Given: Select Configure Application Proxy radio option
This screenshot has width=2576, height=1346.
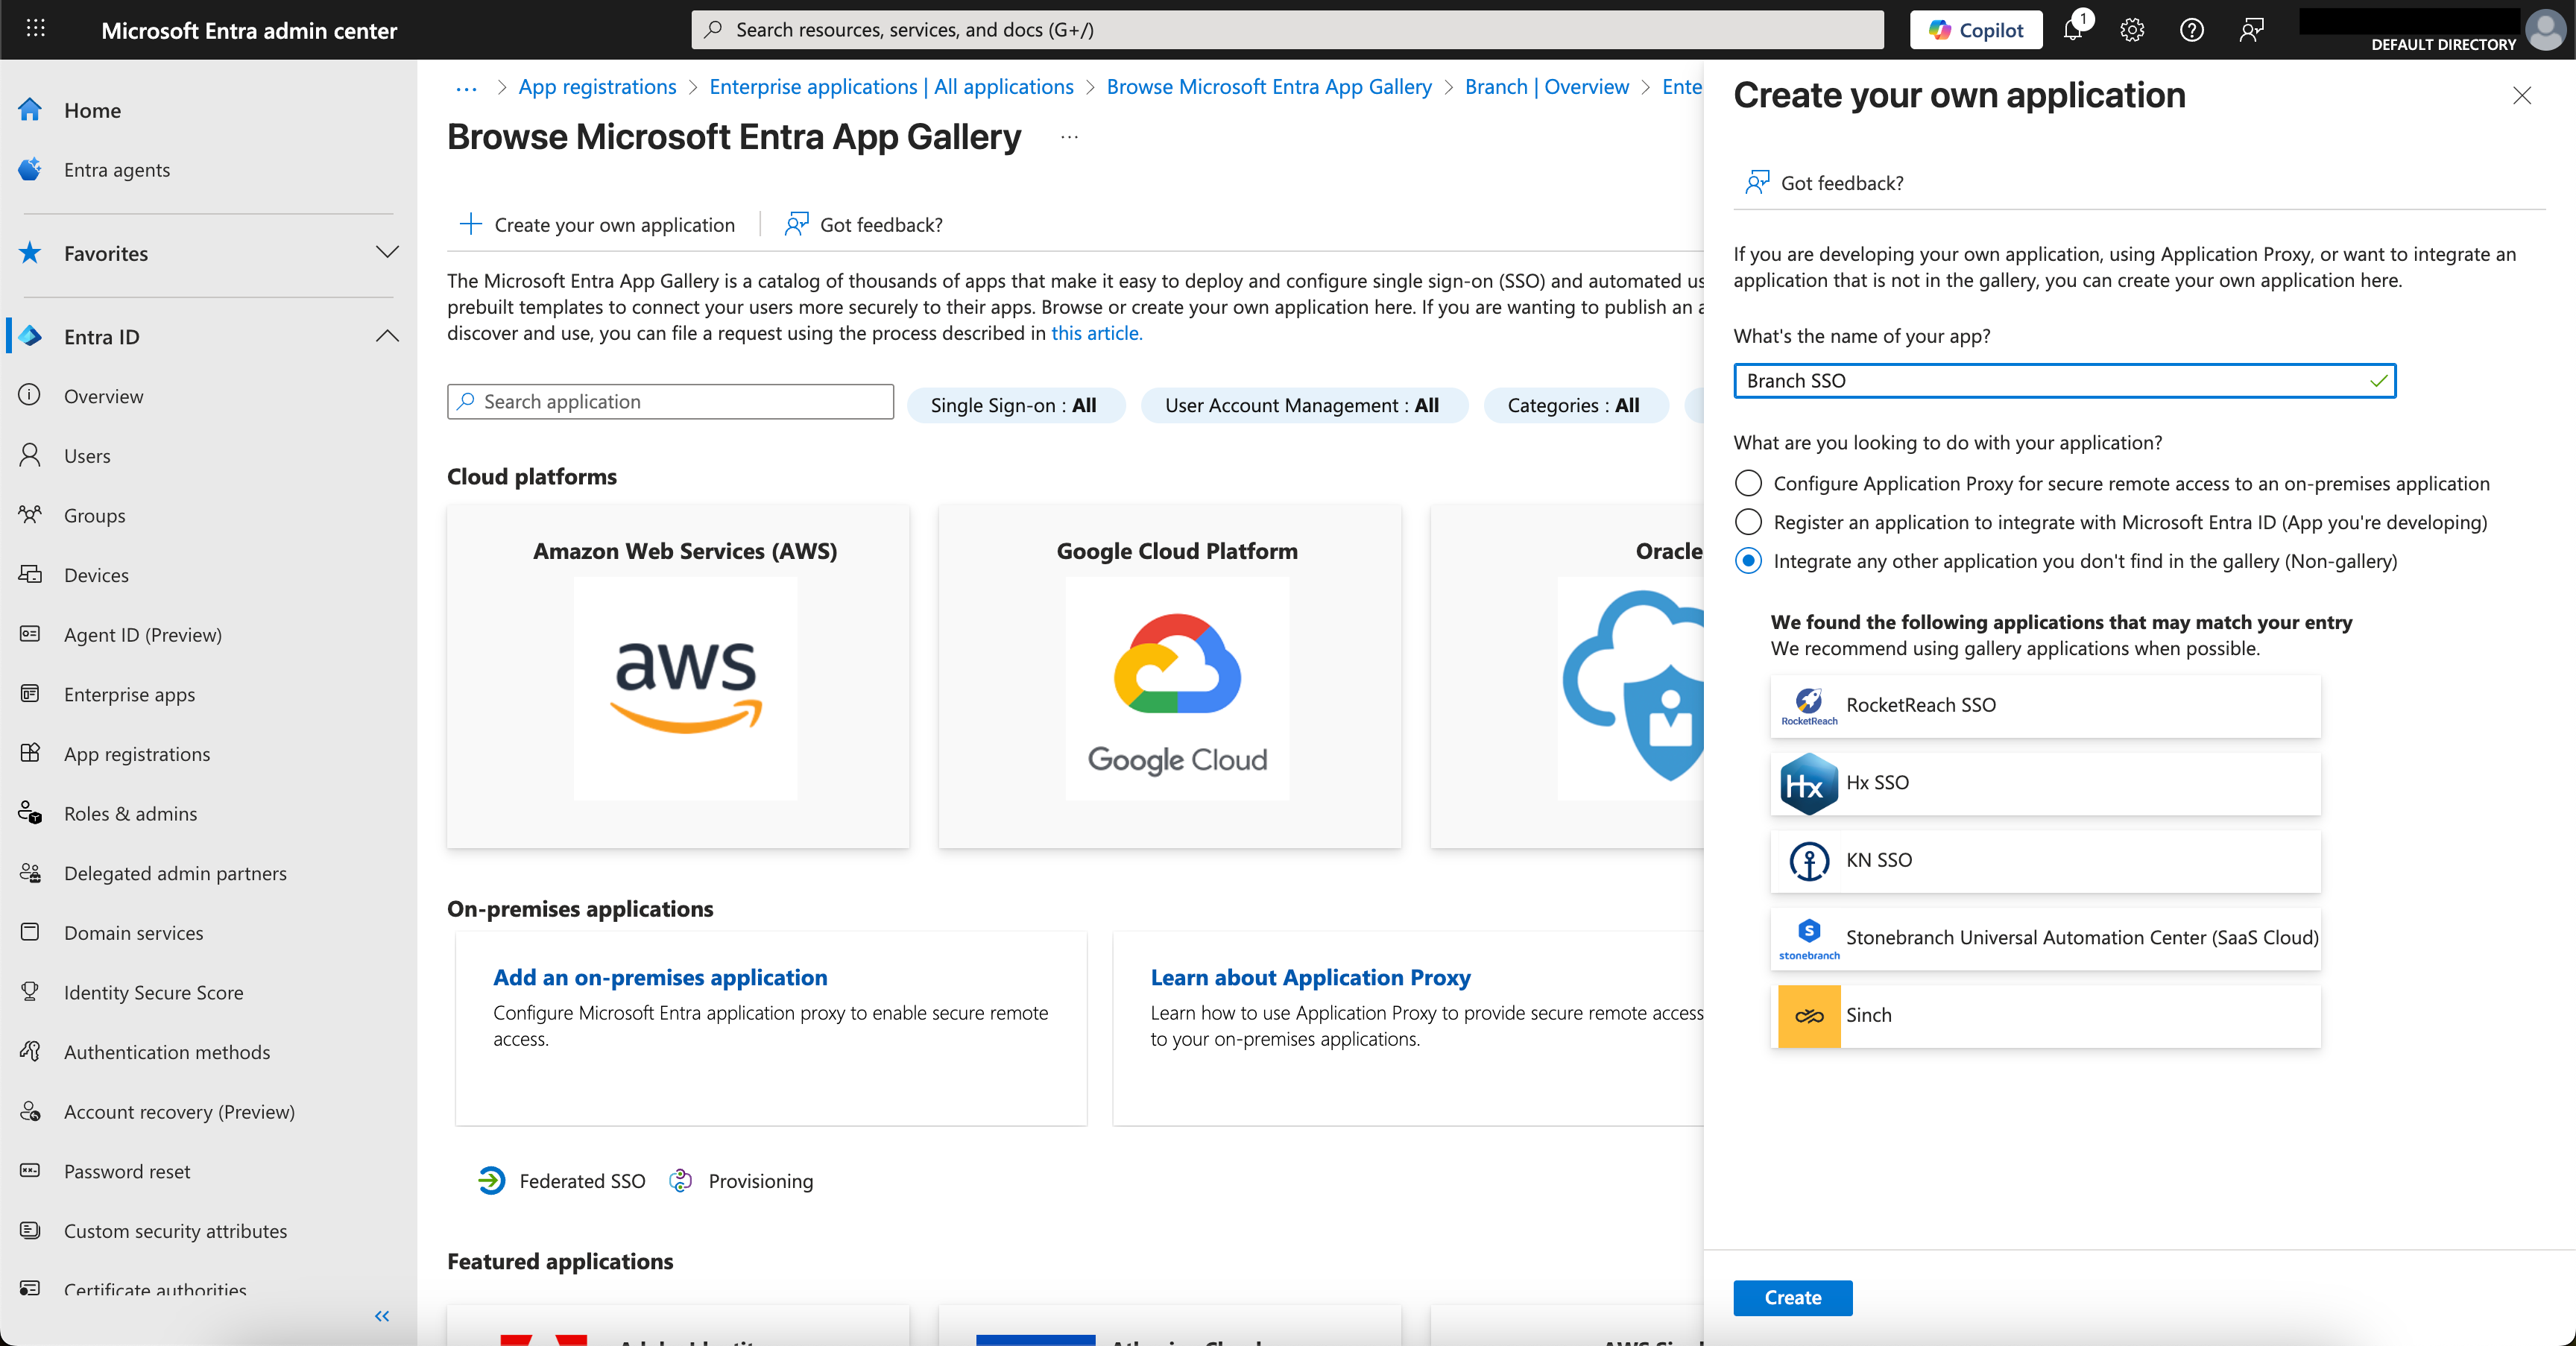Looking at the screenshot, I should tap(1748, 483).
